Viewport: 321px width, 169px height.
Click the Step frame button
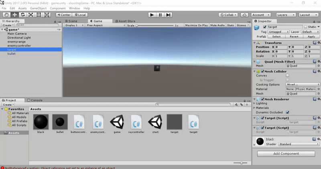168,15
